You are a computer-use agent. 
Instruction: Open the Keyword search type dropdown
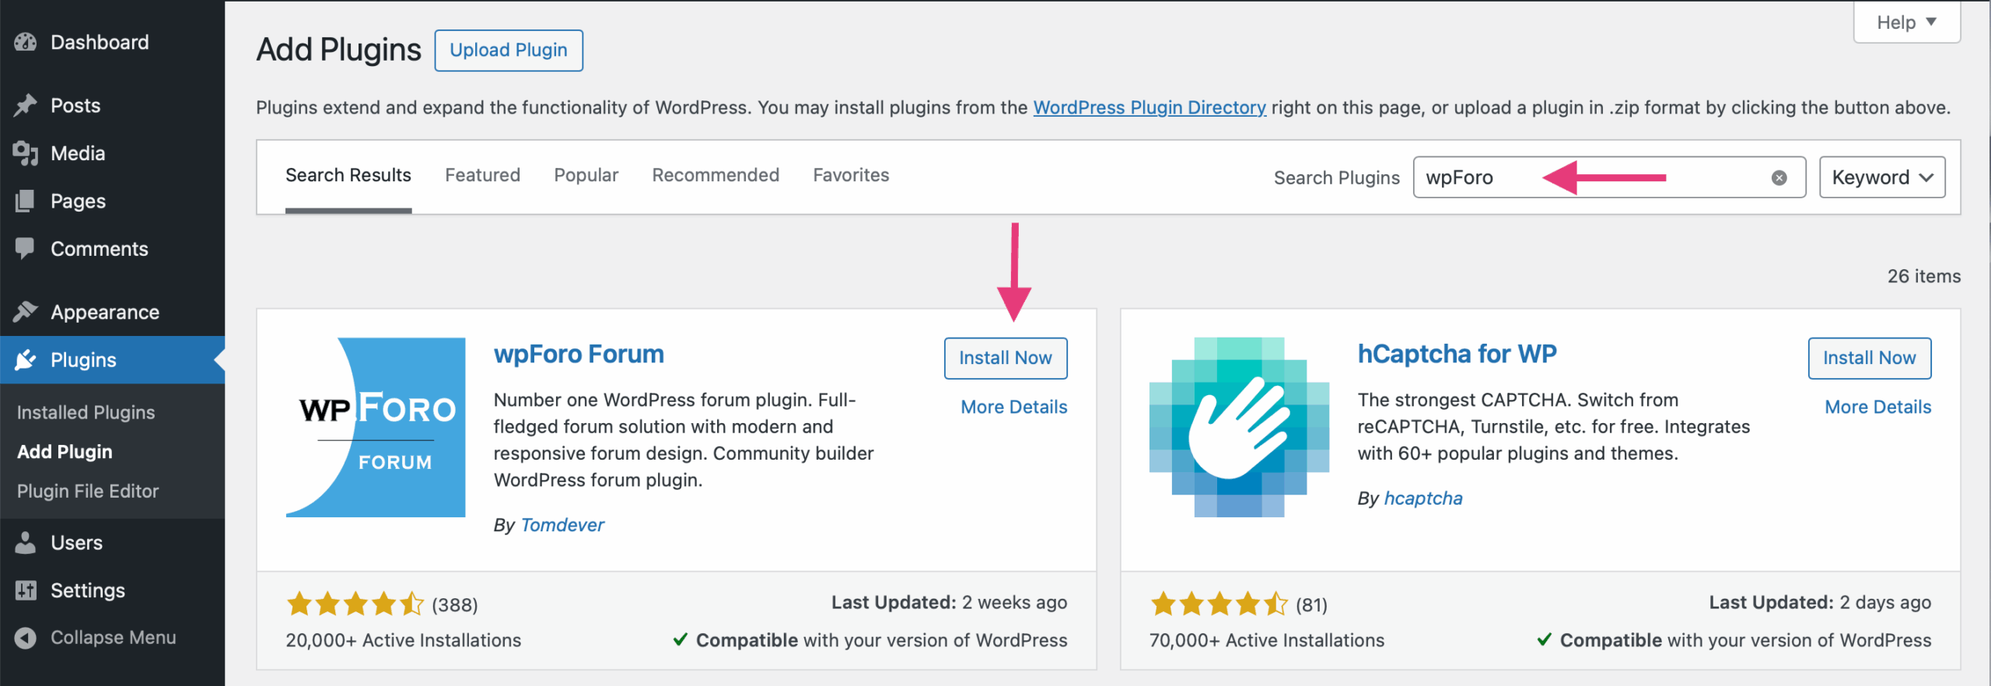1881,178
